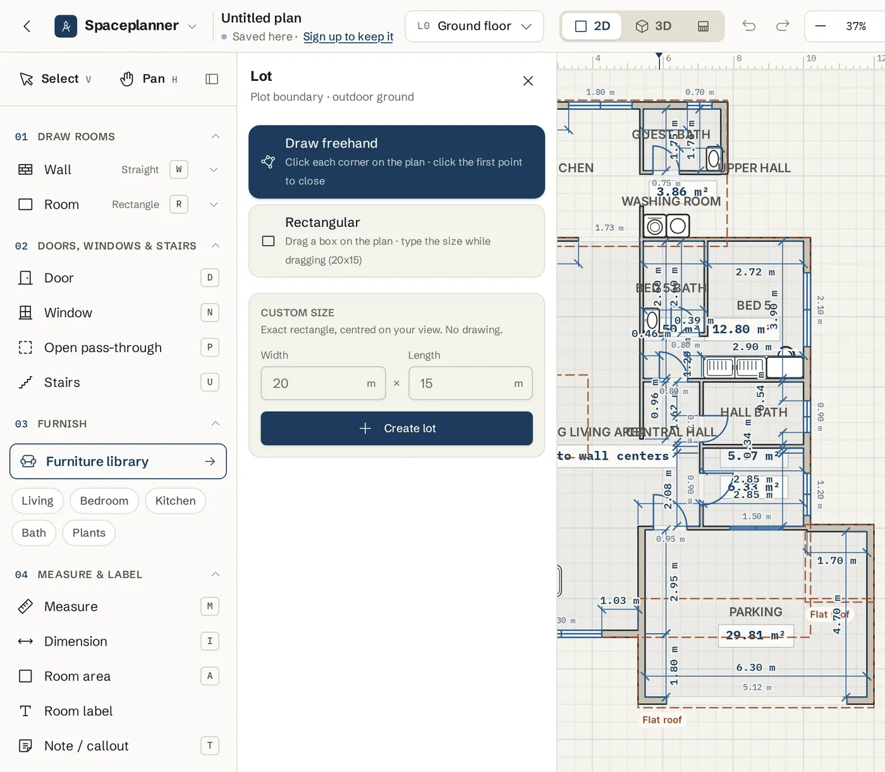Image resolution: width=885 pixels, height=772 pixels.
Task: Activate the Dimension tool
Action: (x=118, y=641)
